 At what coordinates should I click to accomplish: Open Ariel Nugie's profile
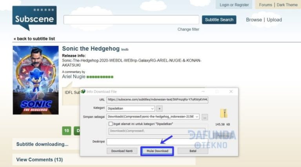[74, 77]
